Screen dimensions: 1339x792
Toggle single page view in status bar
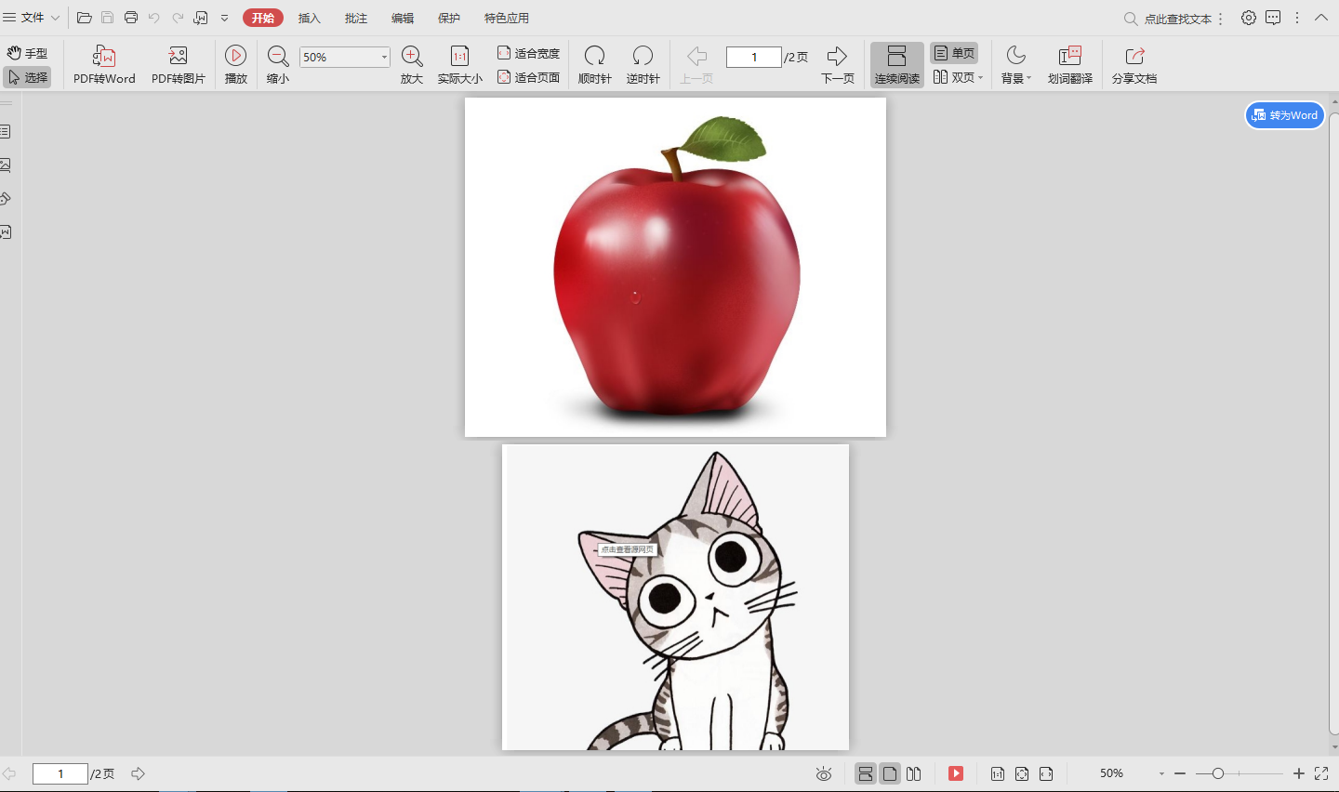click(x=890, y=773)
